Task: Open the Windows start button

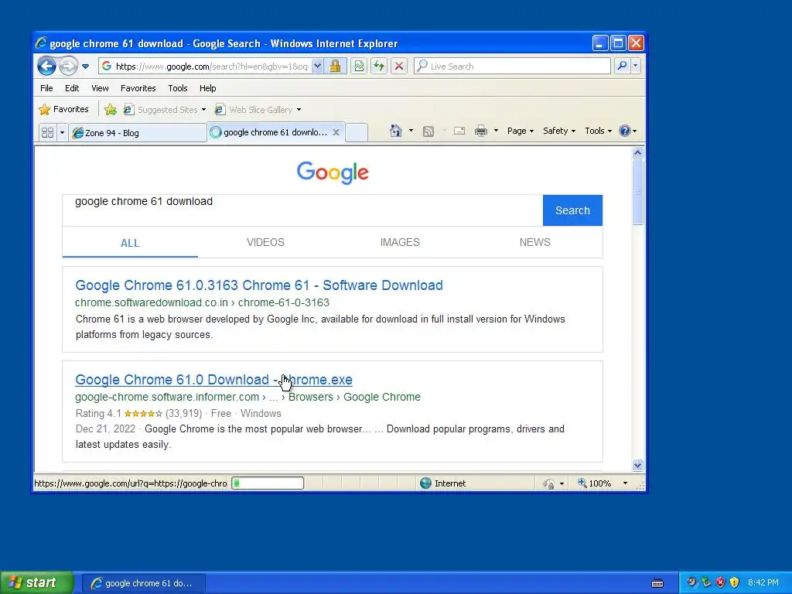Action: click(x=36, y=583)
